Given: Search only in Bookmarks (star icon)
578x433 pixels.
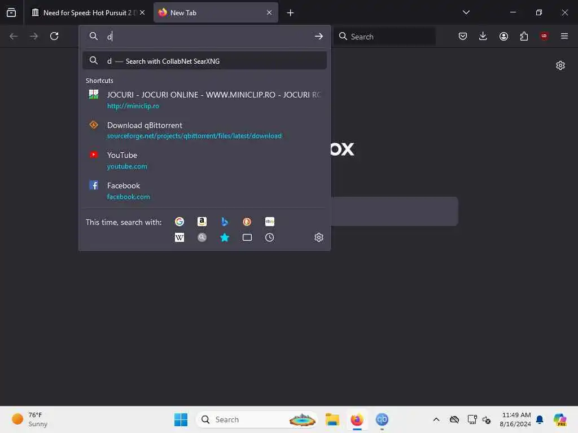Looking at the screenshot, I should pos(225,237).
